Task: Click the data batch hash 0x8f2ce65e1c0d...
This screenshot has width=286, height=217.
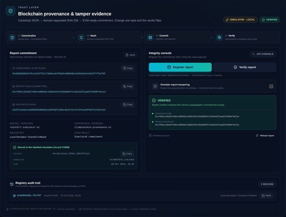Action: [x=59, y=110]
